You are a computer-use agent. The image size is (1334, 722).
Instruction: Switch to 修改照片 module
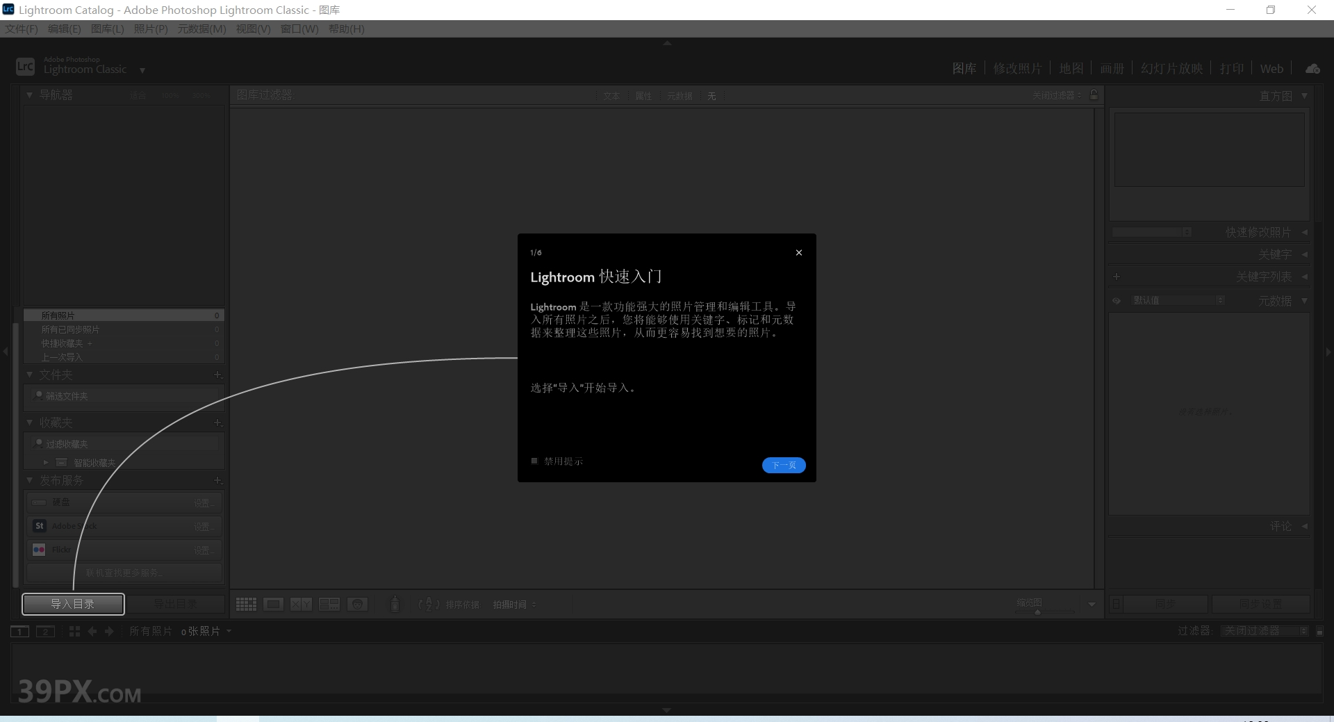point(1017,68)
